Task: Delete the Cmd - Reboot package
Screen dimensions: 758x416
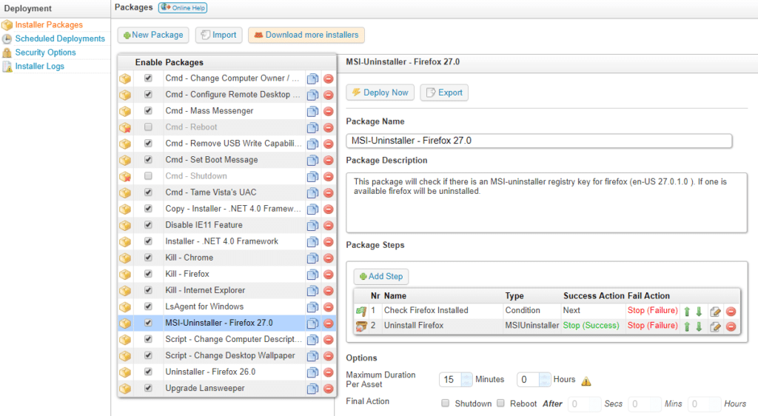Action: coord(328,127)
